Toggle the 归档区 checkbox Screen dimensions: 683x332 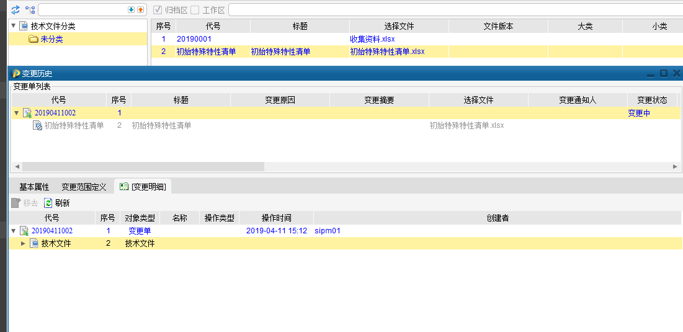point(158,9)
